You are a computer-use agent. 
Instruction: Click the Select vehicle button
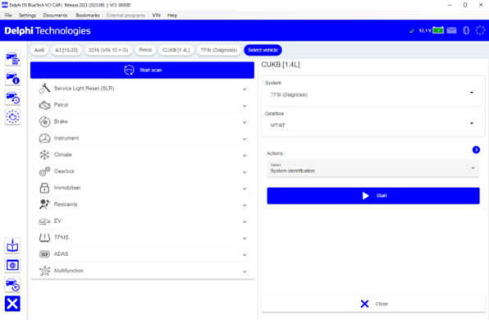click(x=263, y=50)
